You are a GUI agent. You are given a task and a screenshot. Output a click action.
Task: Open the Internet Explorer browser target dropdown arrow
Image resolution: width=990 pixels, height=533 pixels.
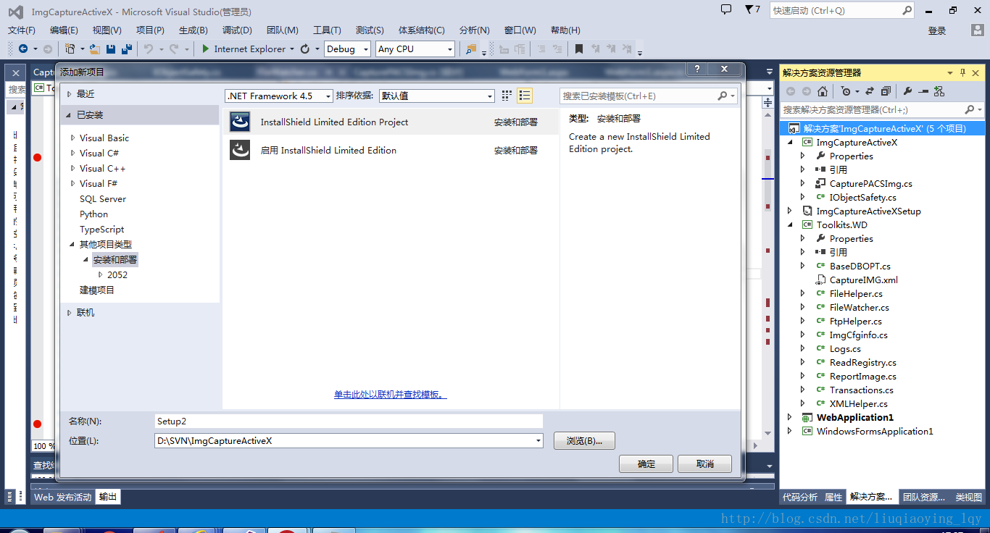[292, 49]
